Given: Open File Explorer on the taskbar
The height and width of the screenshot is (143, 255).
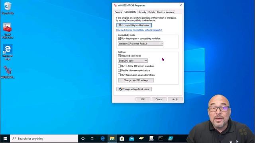Looking at the screenshot, I should [112, 139].
